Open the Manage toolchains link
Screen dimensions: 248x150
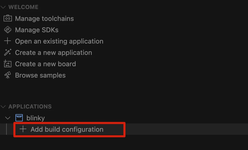(44, 19)
